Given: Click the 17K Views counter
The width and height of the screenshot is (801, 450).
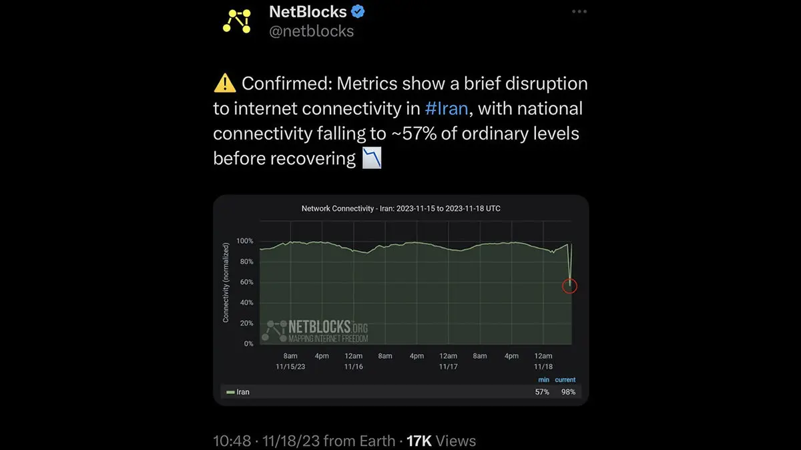Looking at the screenshot, I should (441, 441).
